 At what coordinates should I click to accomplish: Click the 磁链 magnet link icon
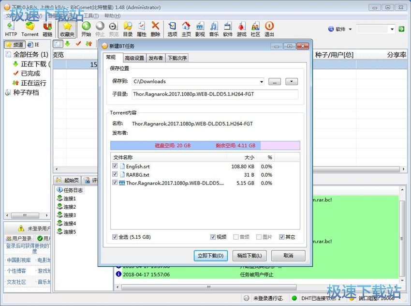47,29
